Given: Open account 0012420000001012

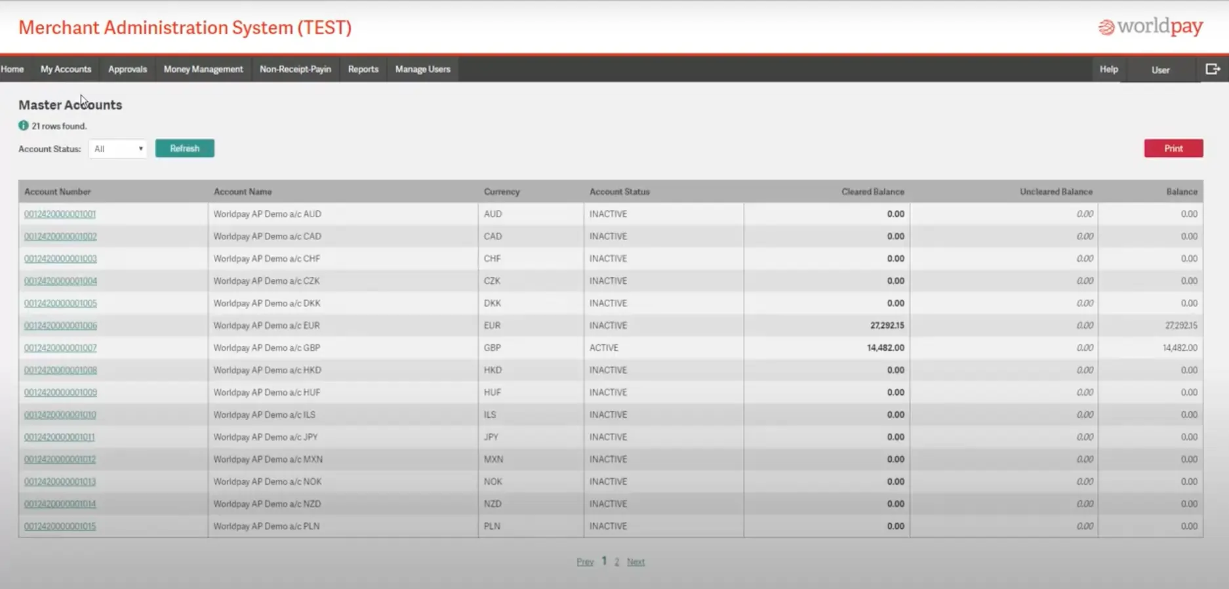Looking at the screenshot, I should pyautogui.click(x=60, y=459).
